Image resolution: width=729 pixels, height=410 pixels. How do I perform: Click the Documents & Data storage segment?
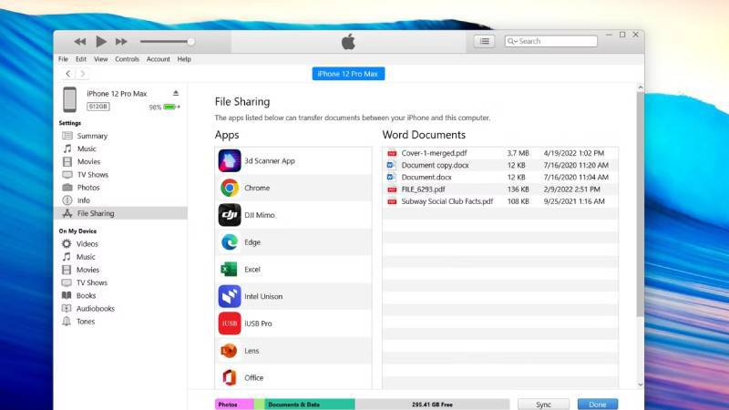pos(309,405)
